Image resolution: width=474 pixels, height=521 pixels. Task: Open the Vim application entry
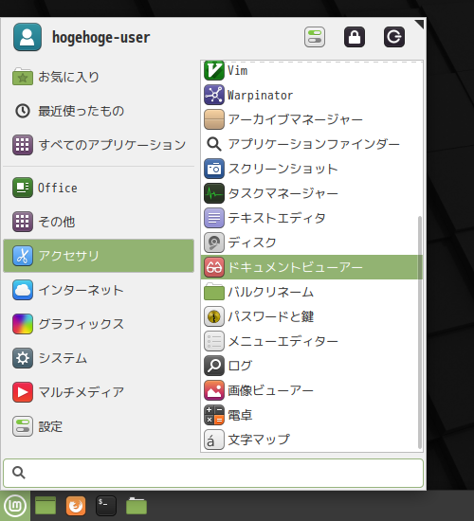pos(311,71)
